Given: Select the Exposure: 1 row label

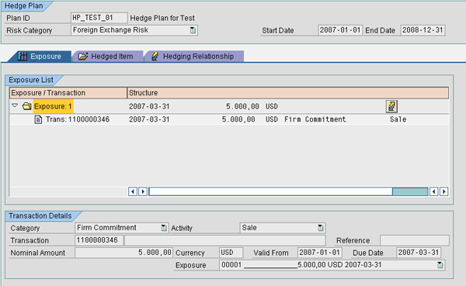Looking at the screenshot, I should 53,106.
